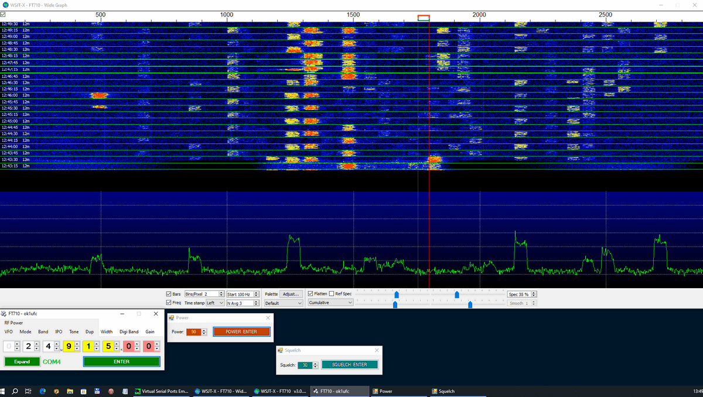Open Firefox from the taskbar

pos(56,391)
